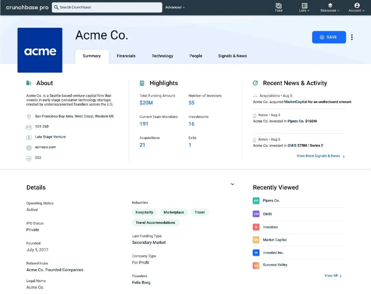Open Investments value 16
The image size is (371, 294).
(191, 124)
